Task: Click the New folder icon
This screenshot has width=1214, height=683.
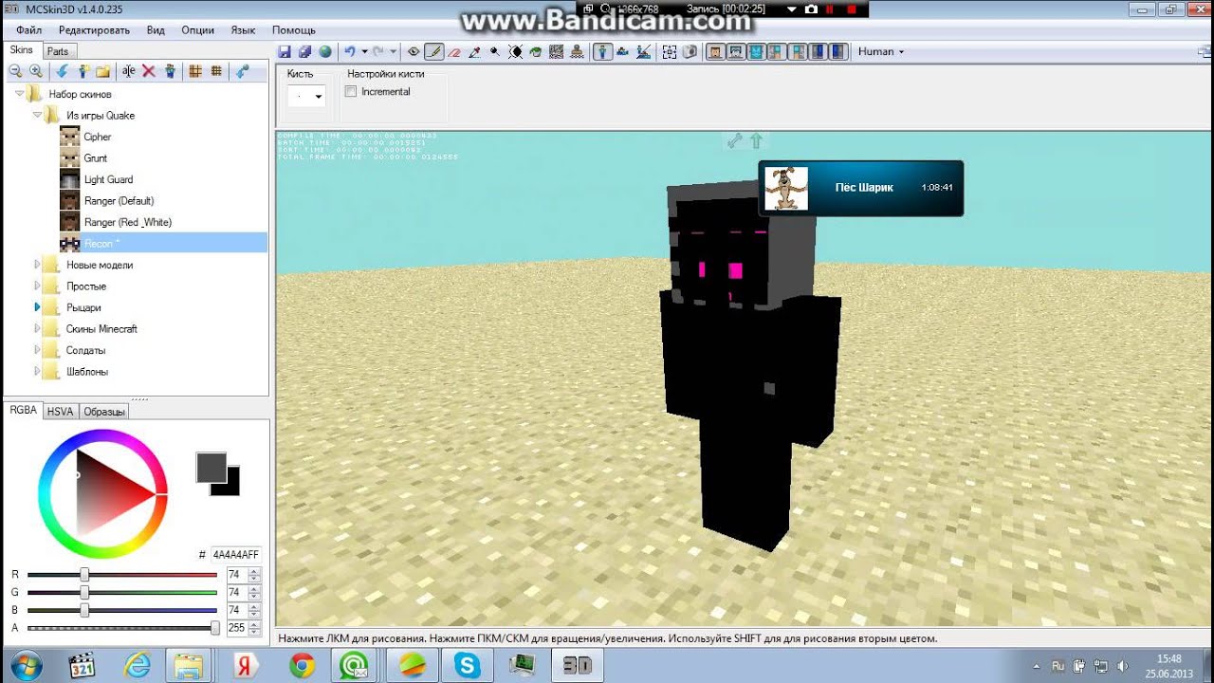Action: 102,71
